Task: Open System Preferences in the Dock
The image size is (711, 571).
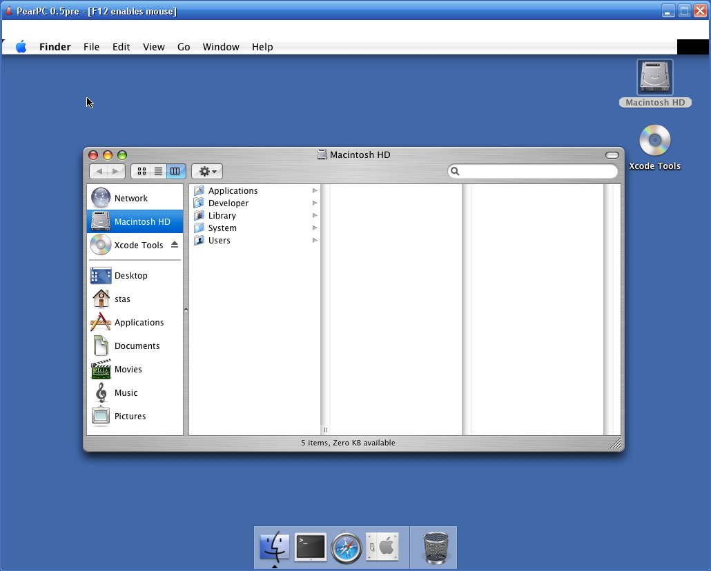Action: click(382, 547)
